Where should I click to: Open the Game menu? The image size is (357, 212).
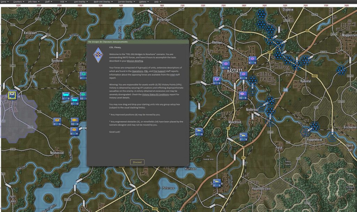(x=5, y=2)
